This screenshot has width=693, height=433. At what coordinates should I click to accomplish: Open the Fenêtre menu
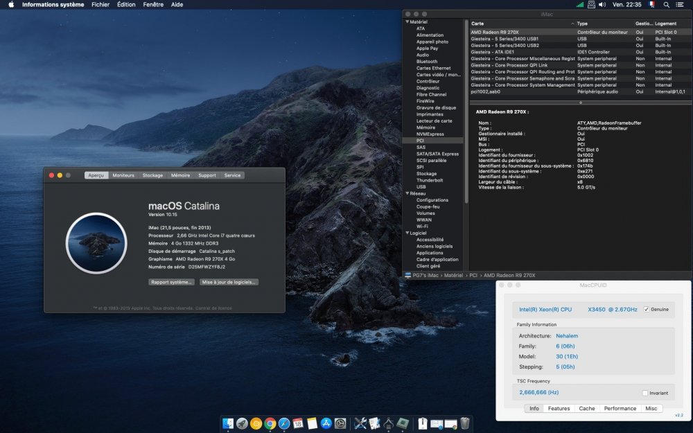pos(153,4)
